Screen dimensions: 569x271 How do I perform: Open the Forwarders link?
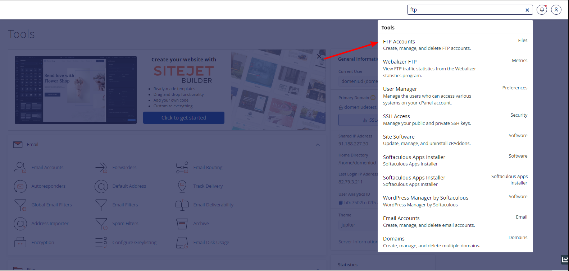124,167
